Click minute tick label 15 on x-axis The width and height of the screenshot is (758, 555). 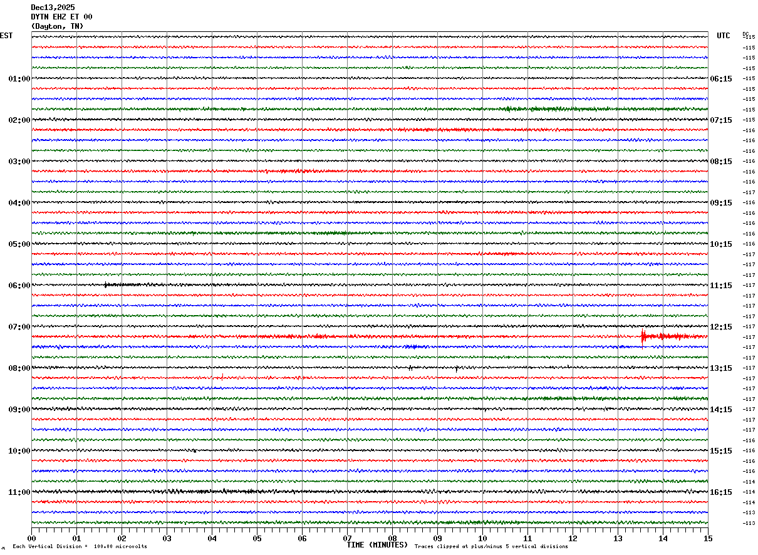click(x=708, y=538)
